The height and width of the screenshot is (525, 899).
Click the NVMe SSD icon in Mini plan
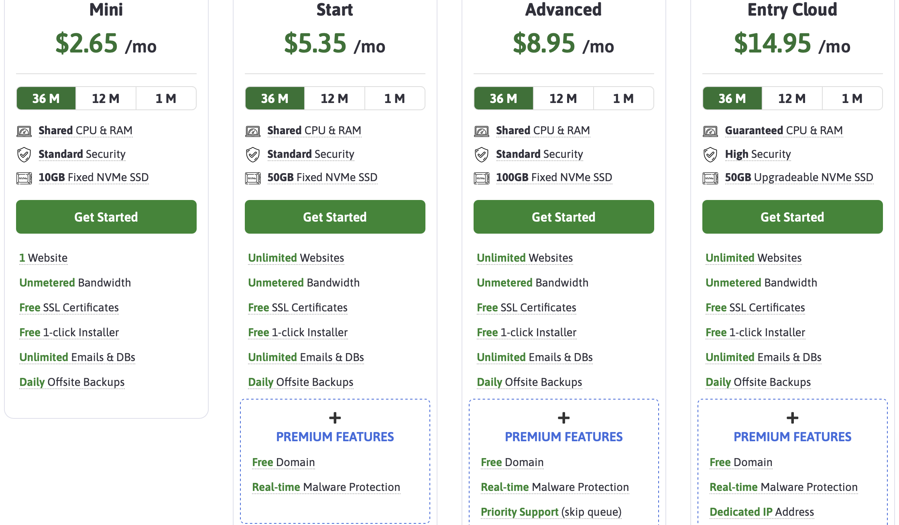[24, 178]
